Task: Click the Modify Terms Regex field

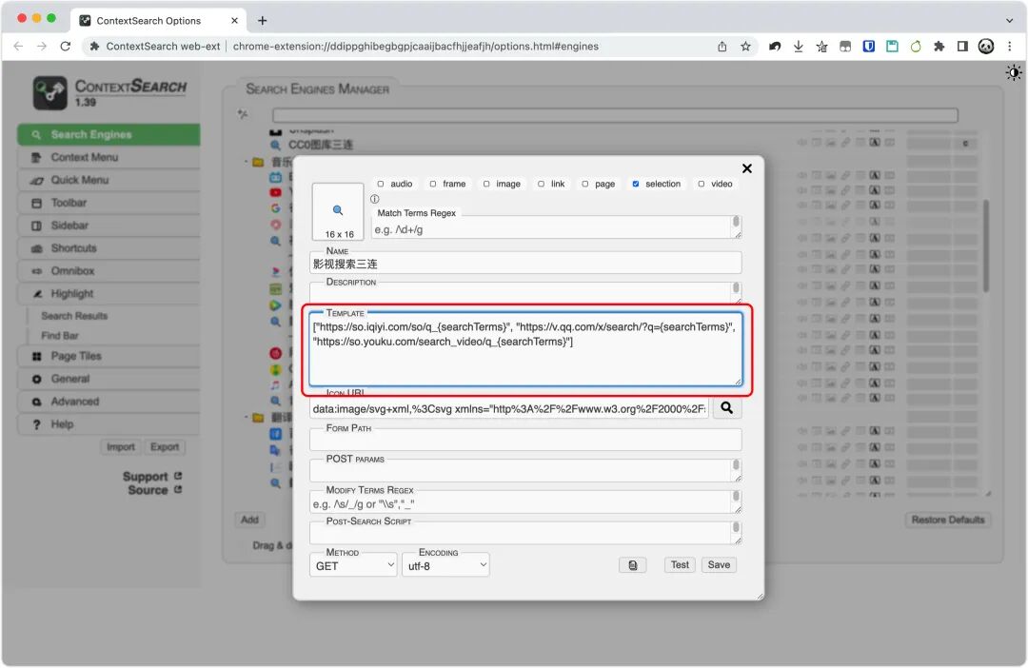Action: tap(525, 502)
